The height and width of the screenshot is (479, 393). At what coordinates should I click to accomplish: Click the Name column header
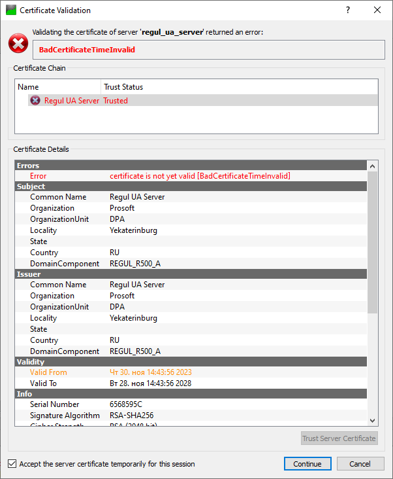(x=57, y=86)
